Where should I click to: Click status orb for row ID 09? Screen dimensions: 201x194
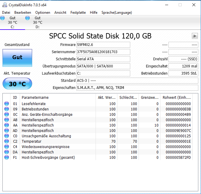(7, 109)
